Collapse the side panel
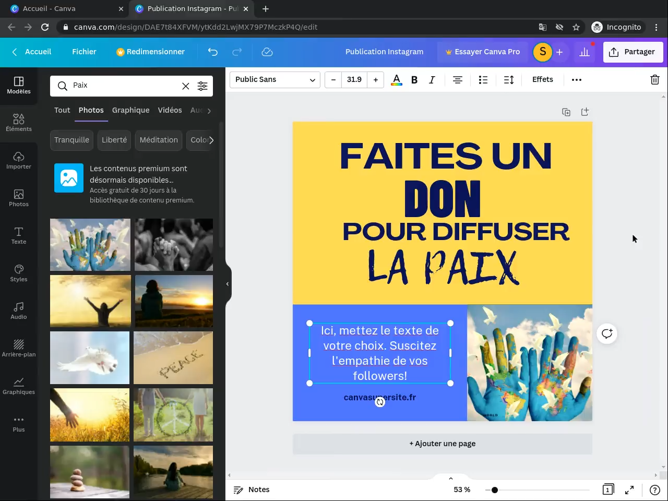The width and height of the screenshot is (668, 501). point(228,284)
